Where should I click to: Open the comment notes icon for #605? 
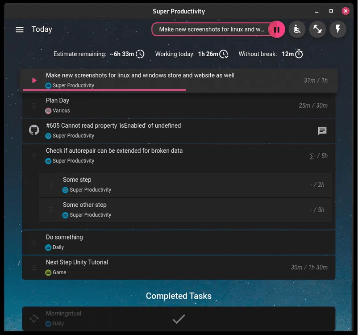[322, 131]
